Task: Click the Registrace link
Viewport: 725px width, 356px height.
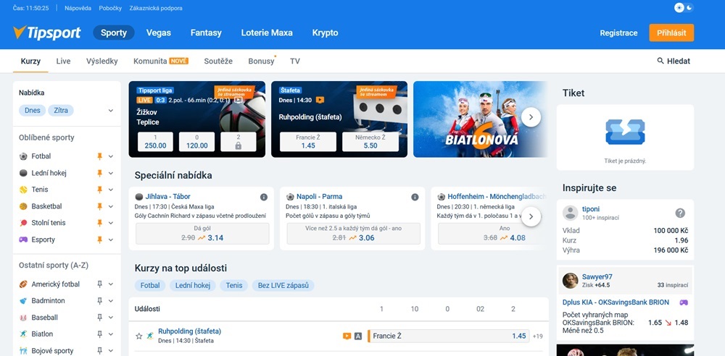Action: tap(618, 33)
